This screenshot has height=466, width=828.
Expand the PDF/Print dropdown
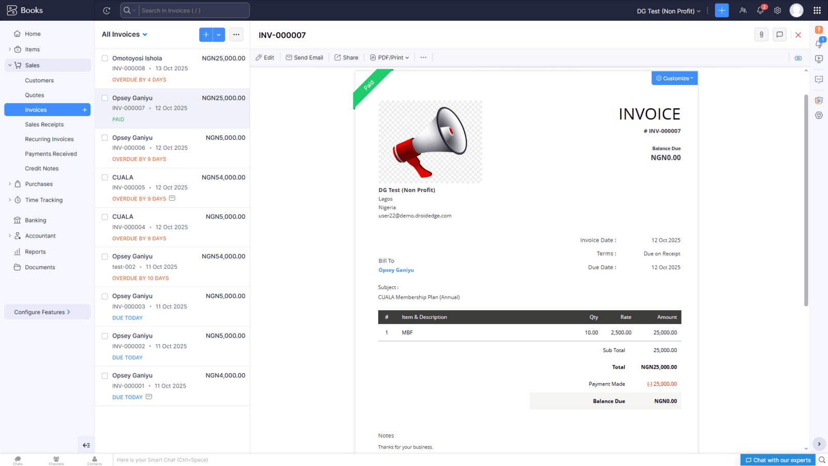(x=390, y=57)
